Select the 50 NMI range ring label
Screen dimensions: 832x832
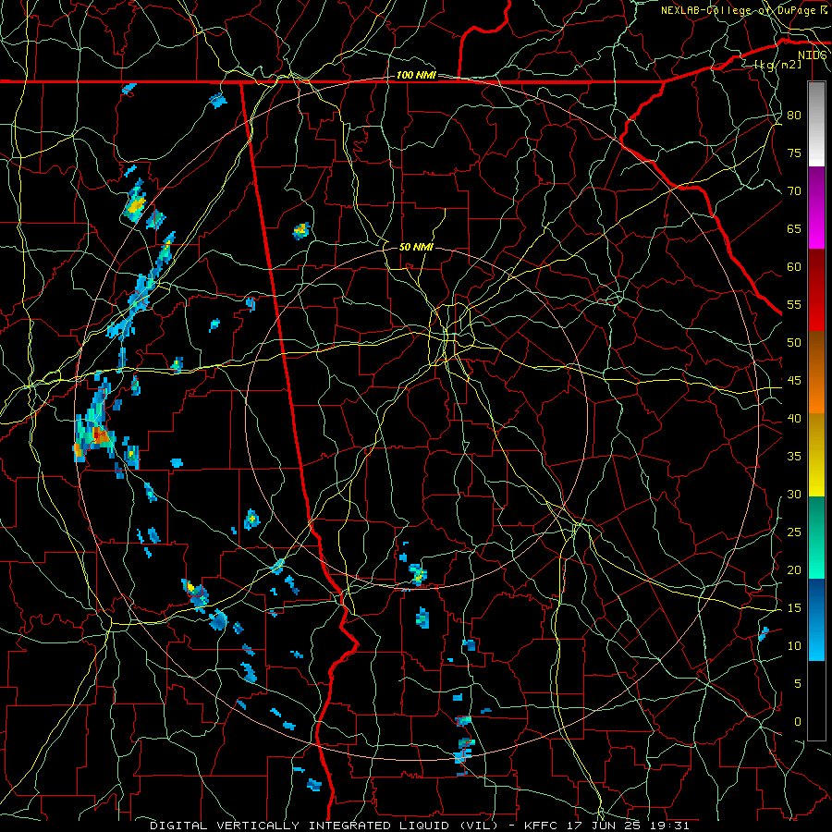[x=416, y=247]
